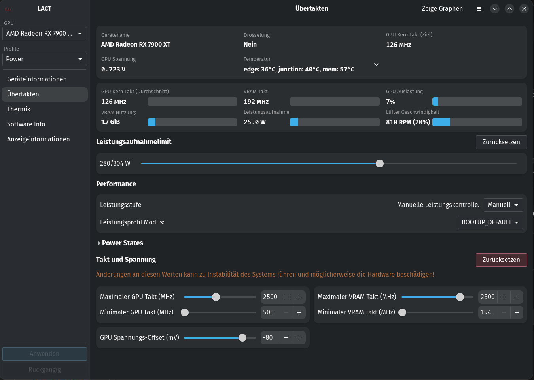534x380 pixels.
Task: Open the BOOTUP_DEFAULT profile mode dropdown
Action: pyautogui.click(x=490, y=222)
